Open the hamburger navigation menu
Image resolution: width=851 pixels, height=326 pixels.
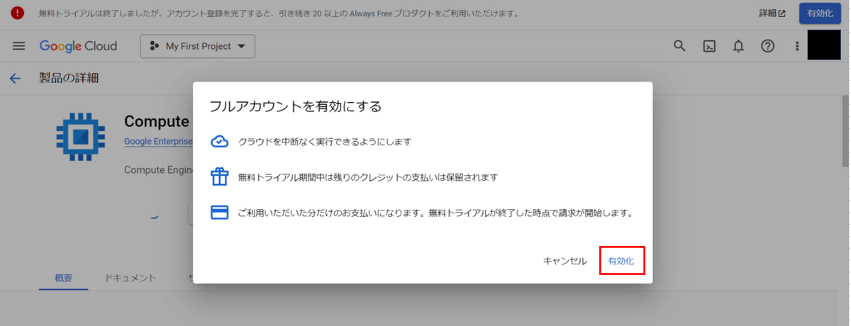coord(19,46)
